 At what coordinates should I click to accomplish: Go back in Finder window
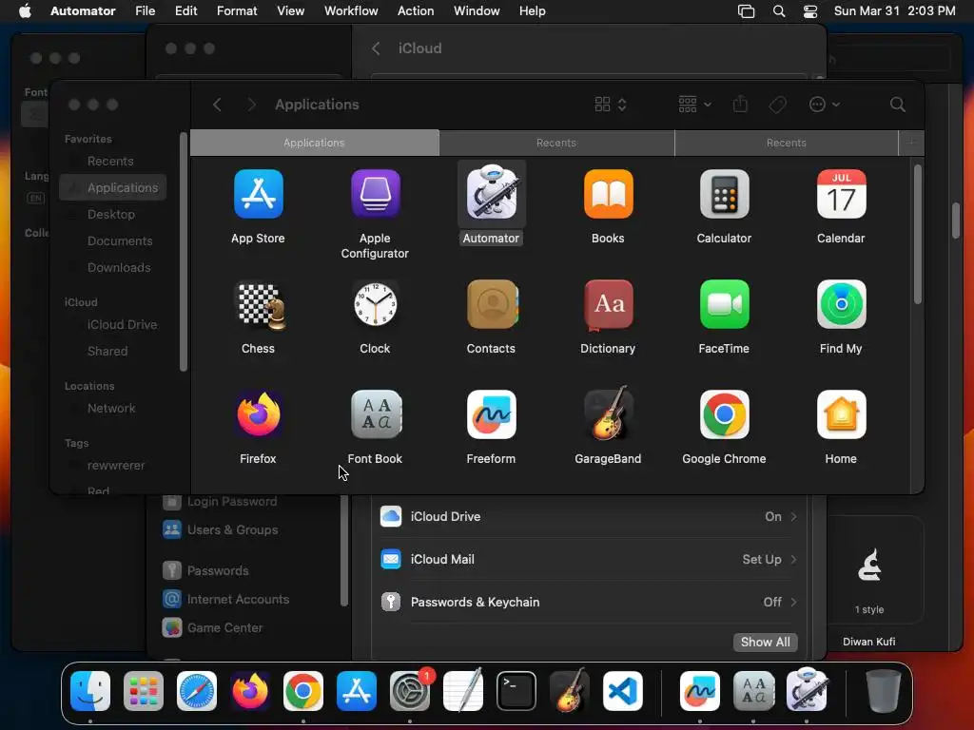[x=217, y=105]
